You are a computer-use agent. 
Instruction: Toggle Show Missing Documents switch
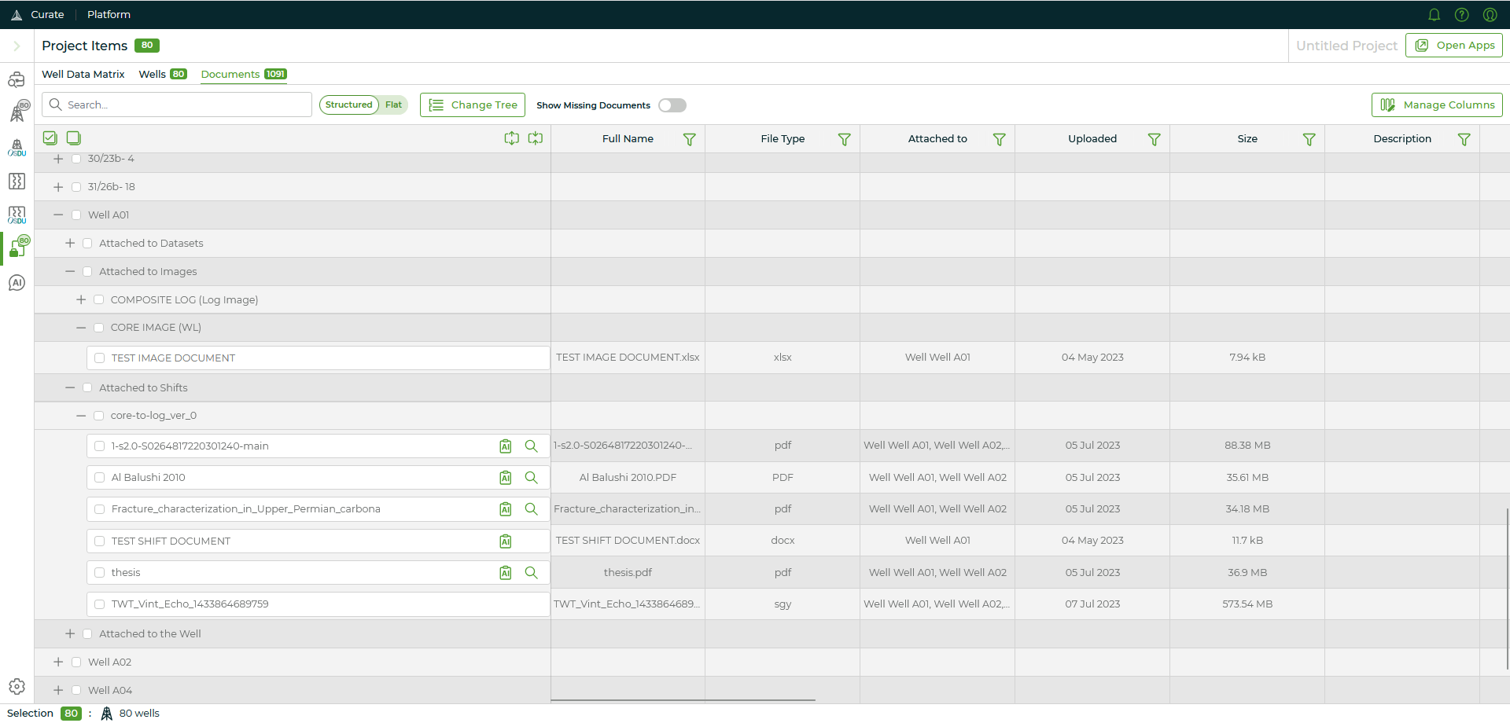pyautogui.click(x=672, y=105)
